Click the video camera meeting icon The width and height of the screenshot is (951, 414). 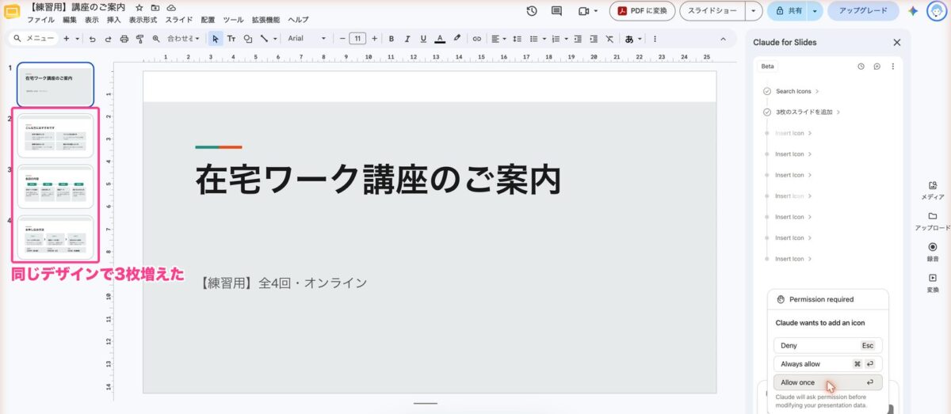point(585,11)
